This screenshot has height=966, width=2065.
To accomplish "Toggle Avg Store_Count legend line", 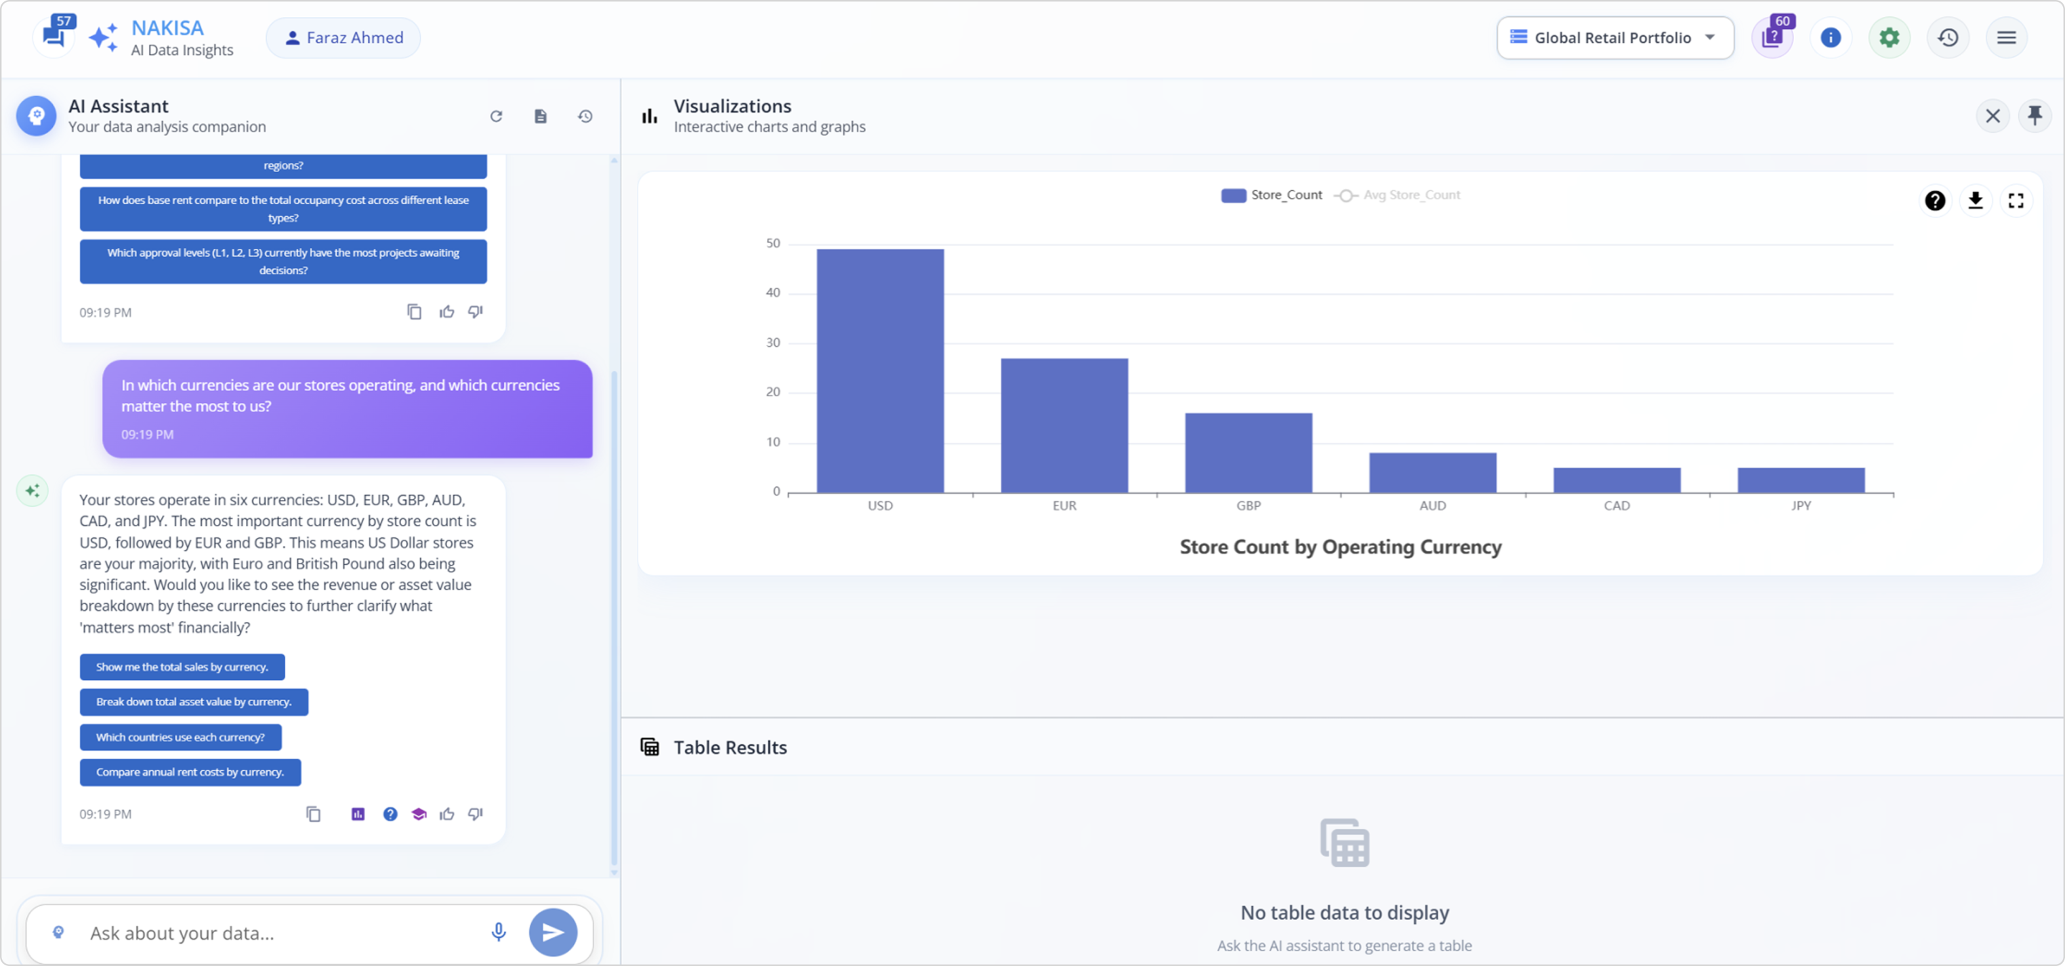I will pos(1398,195).
